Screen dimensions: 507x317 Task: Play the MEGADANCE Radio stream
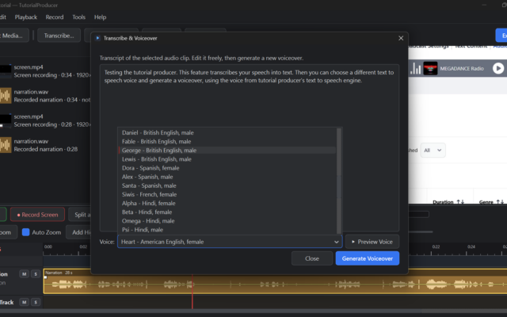[x=498, y=69]
